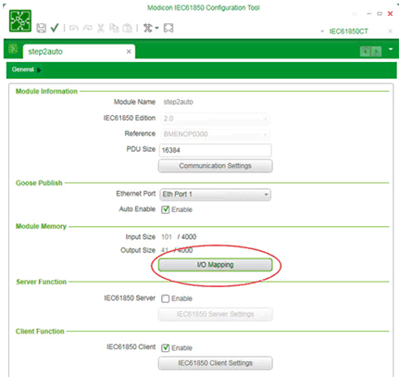
Task: Click the Module Information section heading
Action: point(46,91)
